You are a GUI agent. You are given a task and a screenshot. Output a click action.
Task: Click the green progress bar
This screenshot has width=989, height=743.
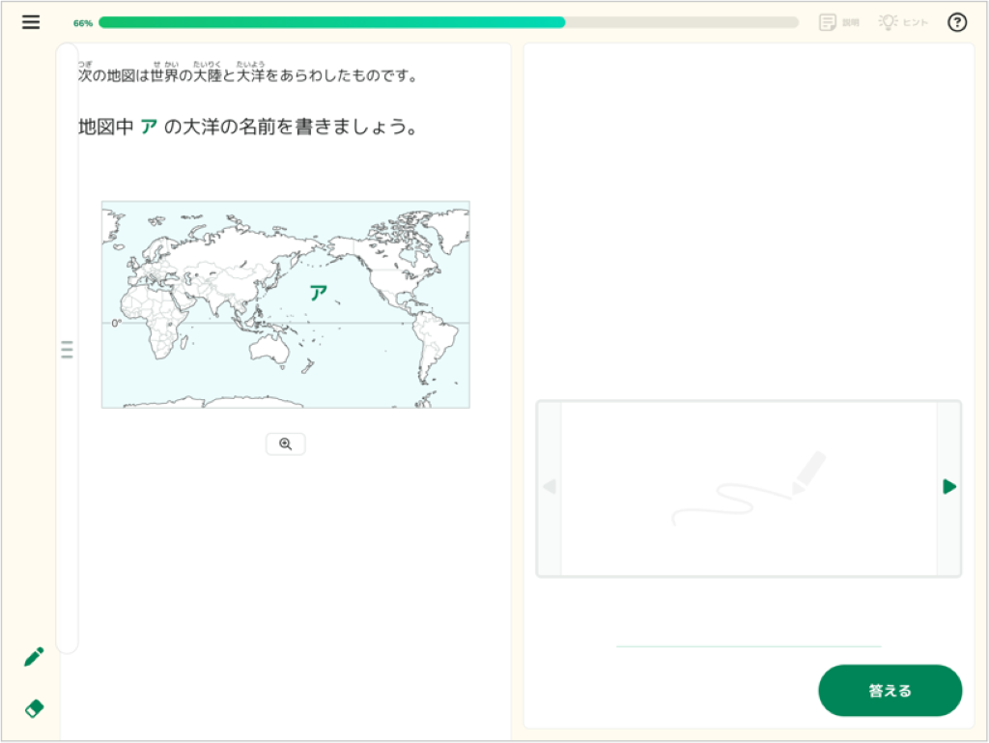pos(448,23)
